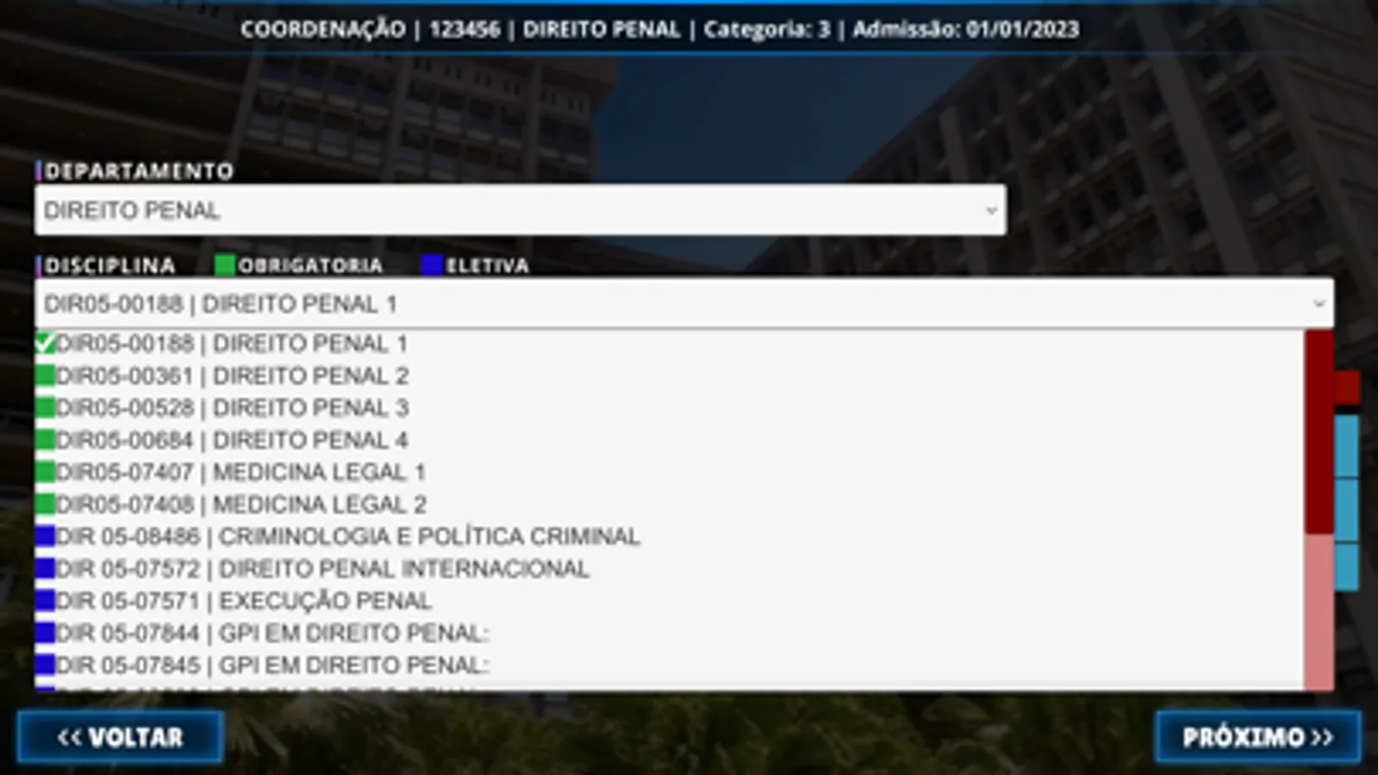Choose EXECUÇÃO PENAL from the list

click(x=669, y=600)
